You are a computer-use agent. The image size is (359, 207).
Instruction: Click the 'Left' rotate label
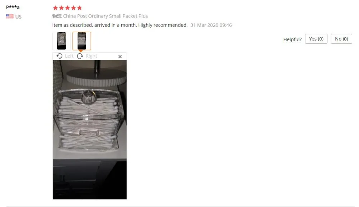[x=69, y=56]
